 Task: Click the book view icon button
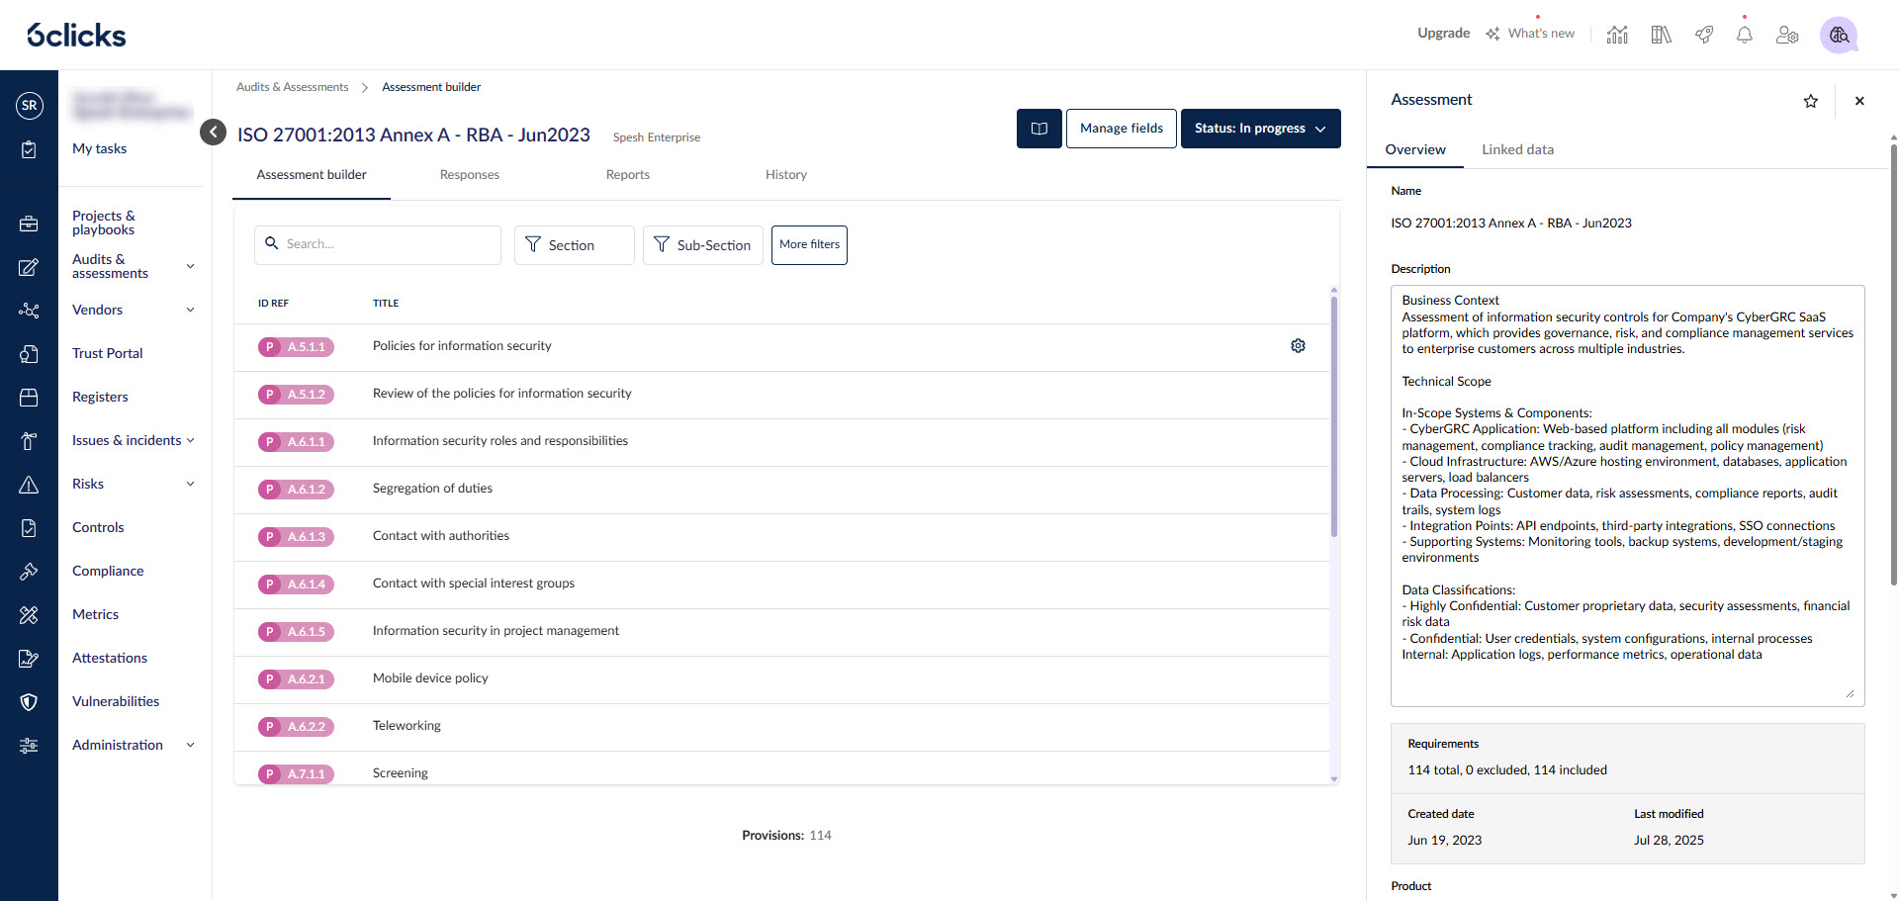tap(1039, 129)
